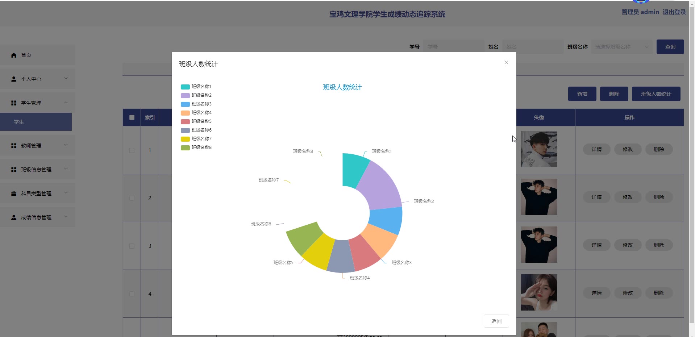
Task: Click 详情 button in row 1
Action: [596, 149]
